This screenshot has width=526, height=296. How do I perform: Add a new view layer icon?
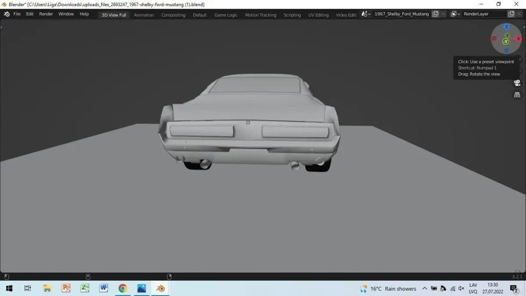pyautogui.click(x=512, y=14)
